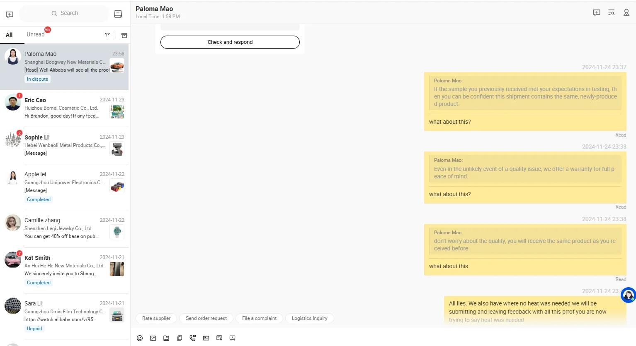The width and height of the screenshot is (636, 346).
Task: Click Check and respond button
Action: click(230, 42)
